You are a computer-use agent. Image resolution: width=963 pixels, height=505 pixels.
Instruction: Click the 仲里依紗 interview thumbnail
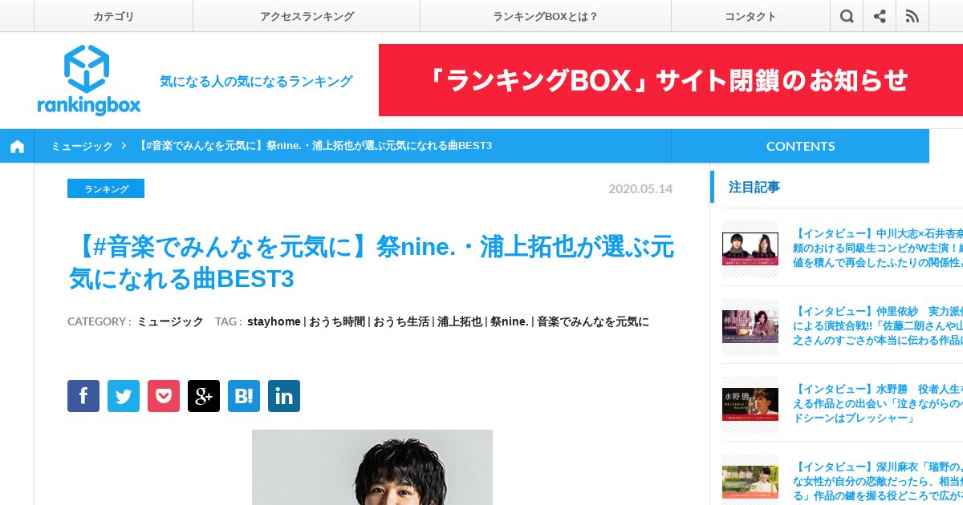click(750, 326)
